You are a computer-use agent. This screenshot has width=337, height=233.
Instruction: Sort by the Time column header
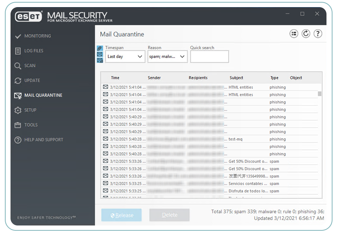[115, 78]
